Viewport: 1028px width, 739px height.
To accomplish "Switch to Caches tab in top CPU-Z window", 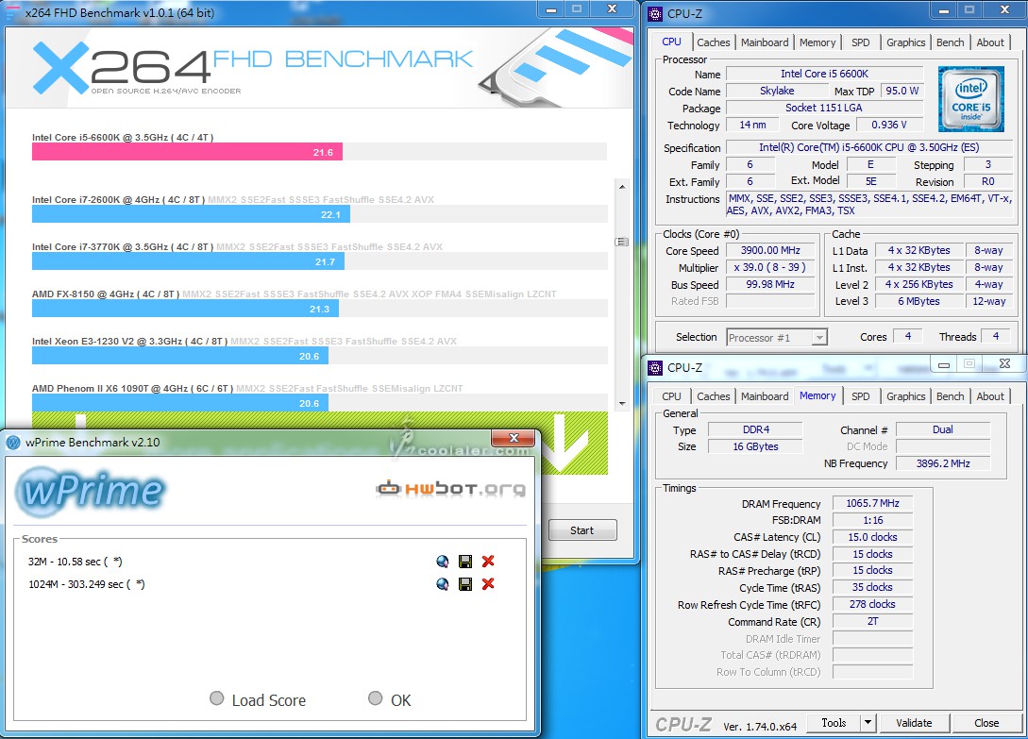I will click(x=714, y=42).
